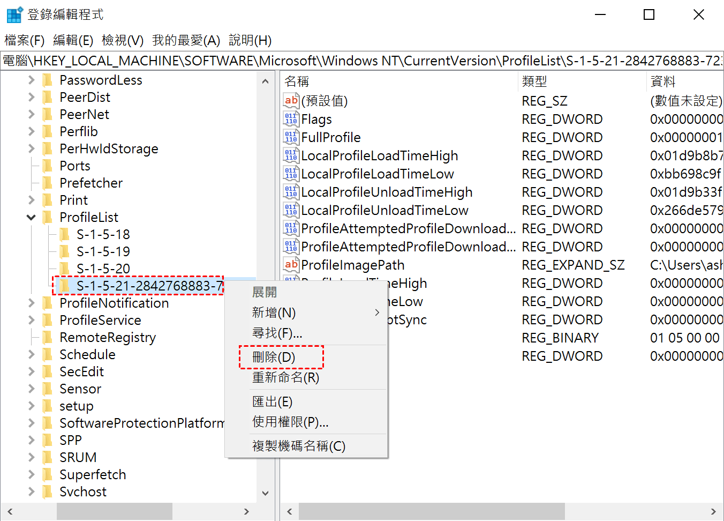Click the values pane scroll right arrow
The height and width of the screenshot is (521, 724).
[713, 511]
